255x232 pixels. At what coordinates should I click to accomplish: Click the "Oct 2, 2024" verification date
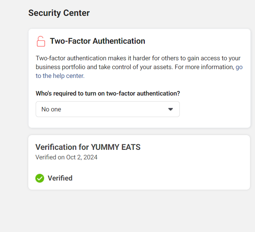[x=82, y=157]
